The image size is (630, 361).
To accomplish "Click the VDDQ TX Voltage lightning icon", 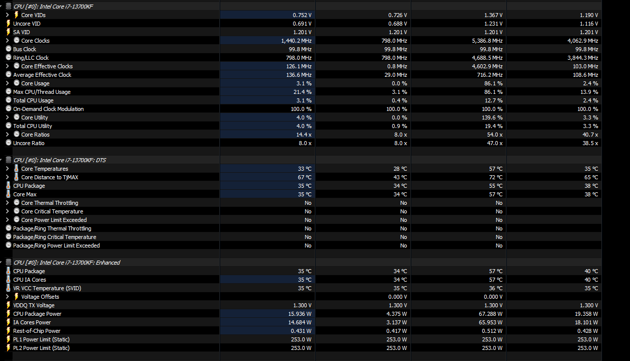I will (x=8, y=305).
